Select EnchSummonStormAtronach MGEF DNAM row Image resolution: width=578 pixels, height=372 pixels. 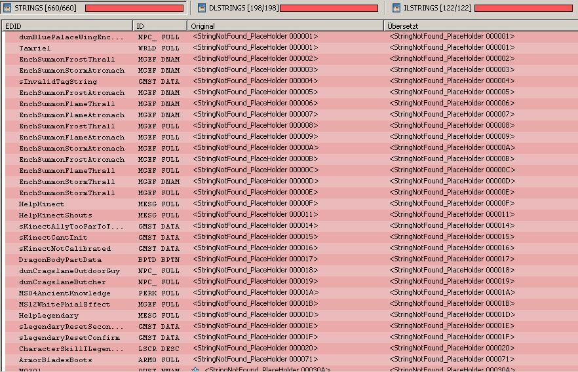(291, 70)
